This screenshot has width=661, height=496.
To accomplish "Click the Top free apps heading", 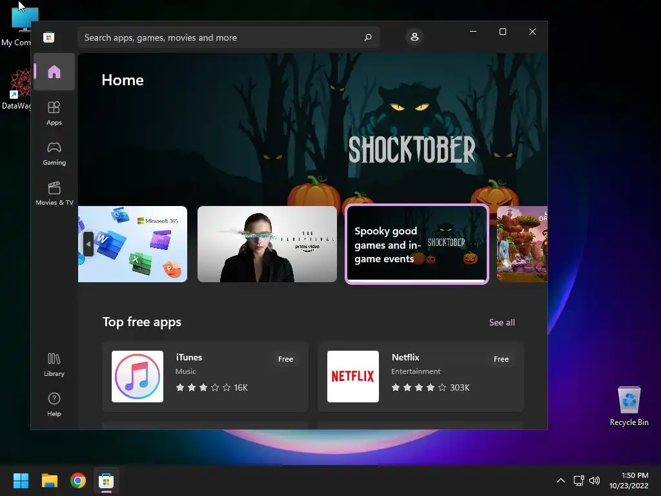I will coord(141,322).
